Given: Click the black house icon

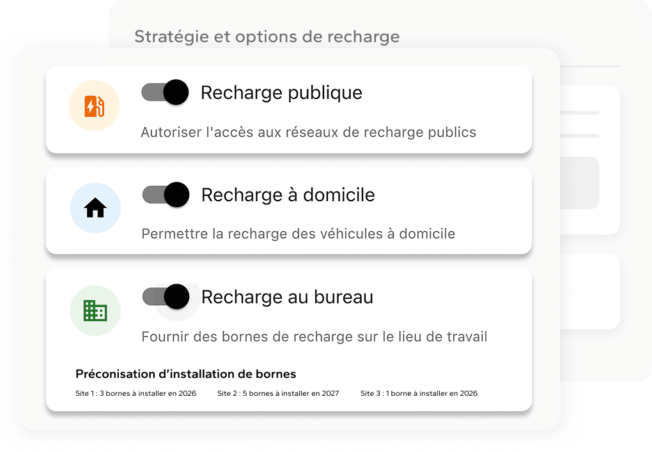Looking at the screenshot, I should (x=95, y=207).
